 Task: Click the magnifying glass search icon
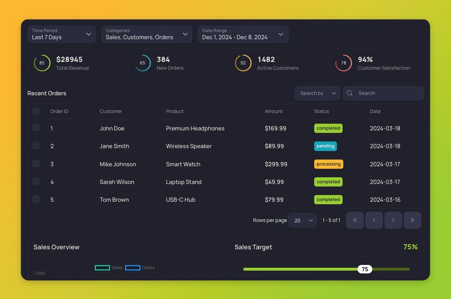coord(349,93)
